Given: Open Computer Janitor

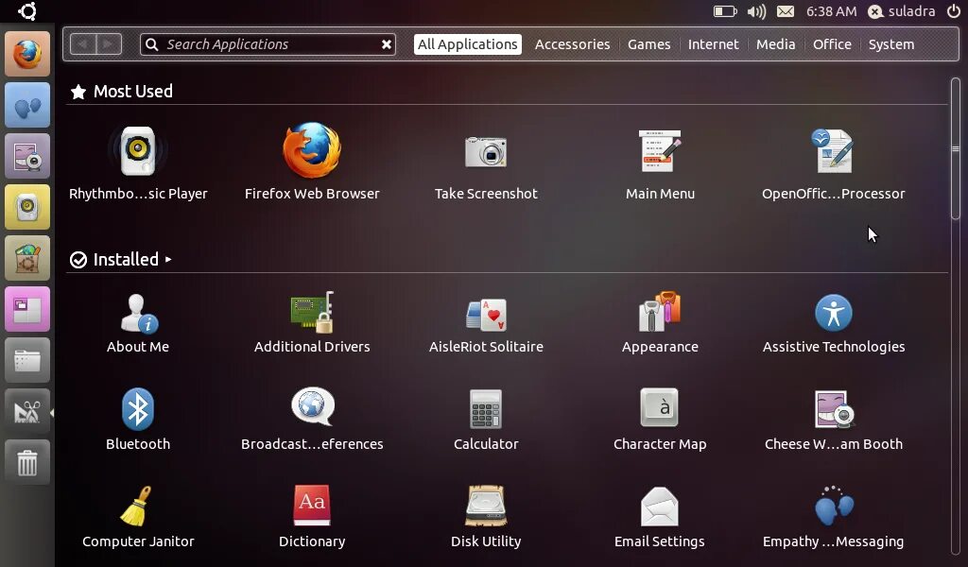Looking at the screenshot, I should 138,517.
